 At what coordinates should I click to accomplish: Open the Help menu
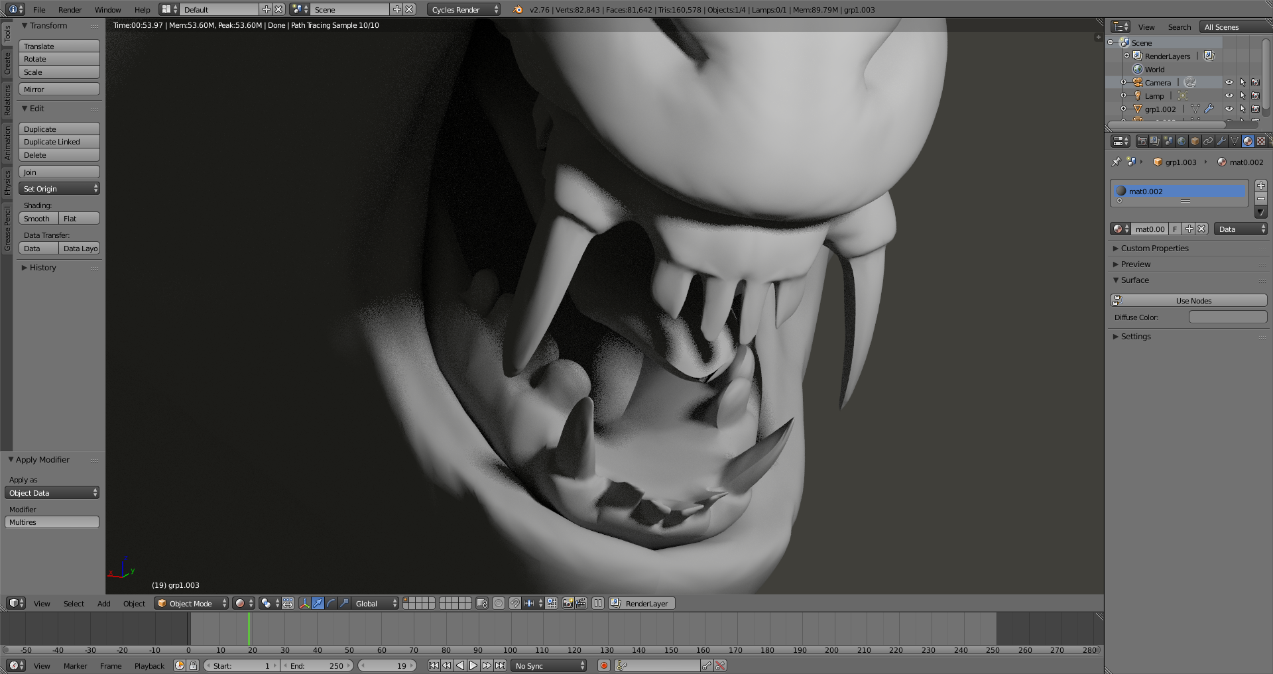click(x=142, y=9)
